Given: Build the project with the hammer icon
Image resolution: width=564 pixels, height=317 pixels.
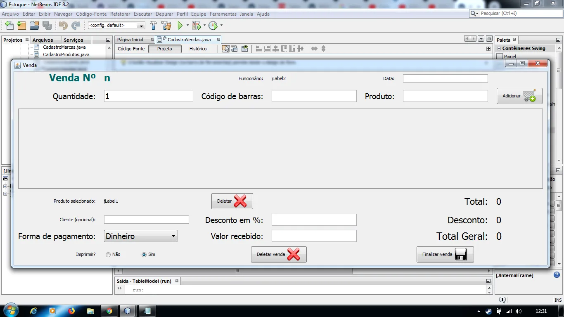Looking at the screenshot, I should click(153, 26).
